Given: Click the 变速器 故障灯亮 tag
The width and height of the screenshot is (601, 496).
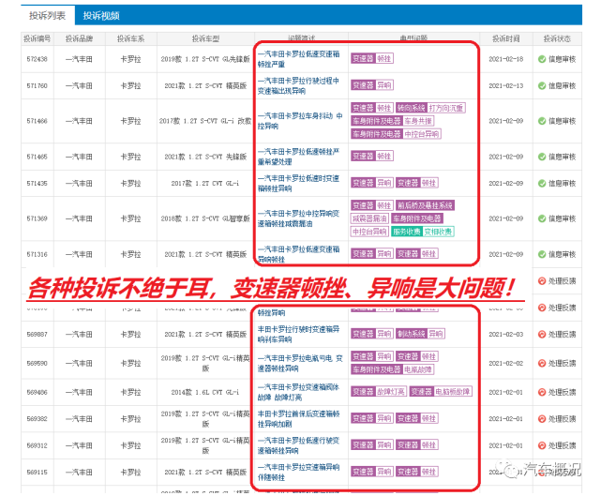Looking at the screenshot, I should click(x=379, y=391).
